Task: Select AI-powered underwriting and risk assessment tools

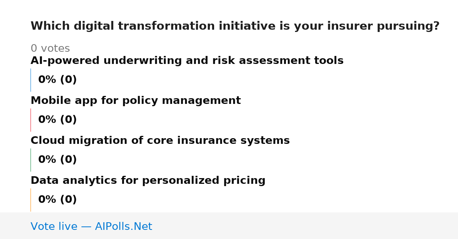Action: [x=187, y=61]
